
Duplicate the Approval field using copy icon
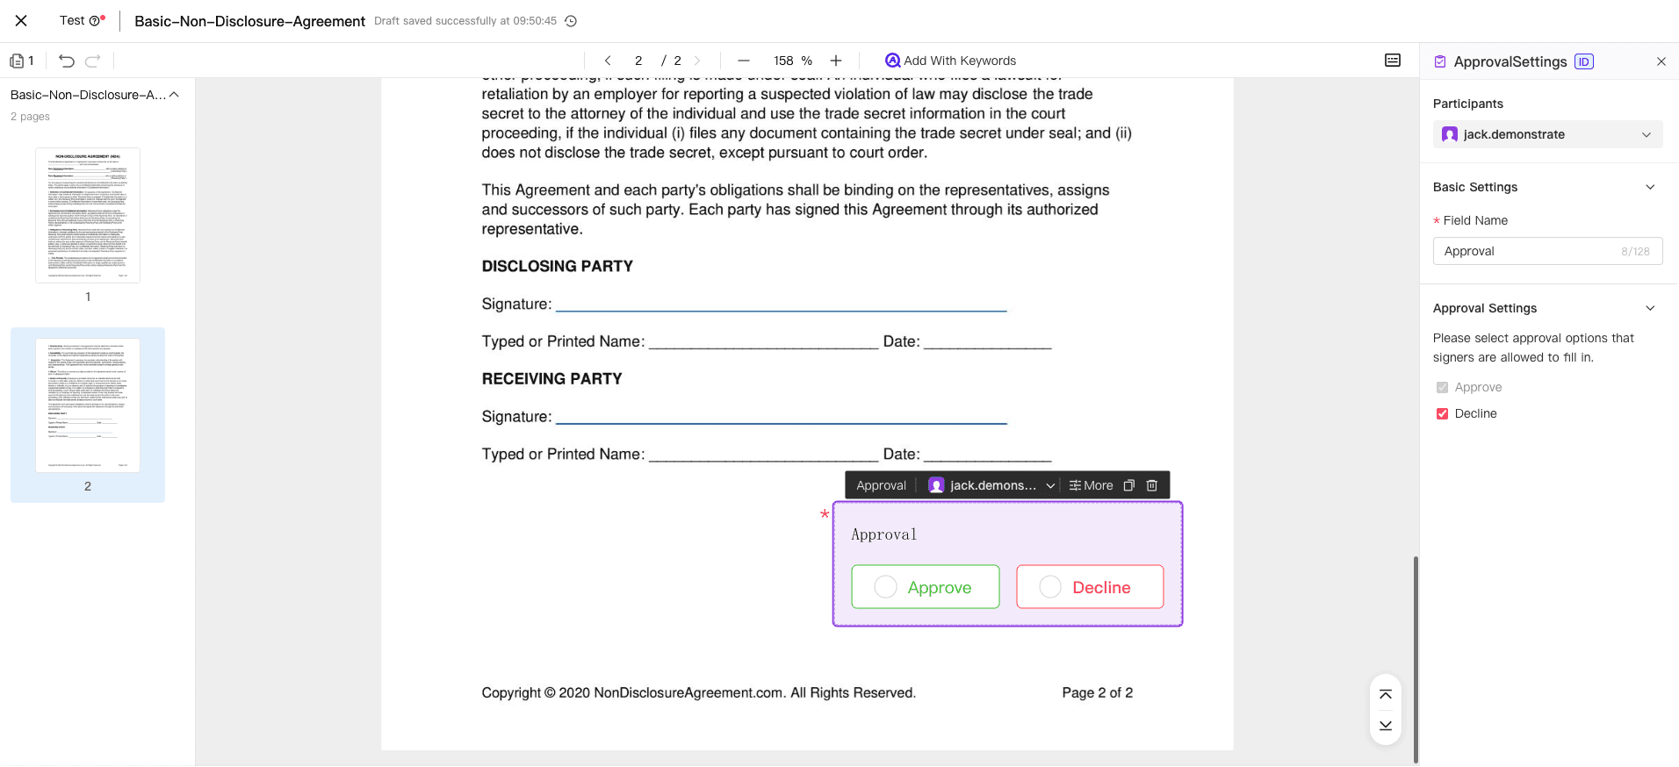[x=1129, y=485]
